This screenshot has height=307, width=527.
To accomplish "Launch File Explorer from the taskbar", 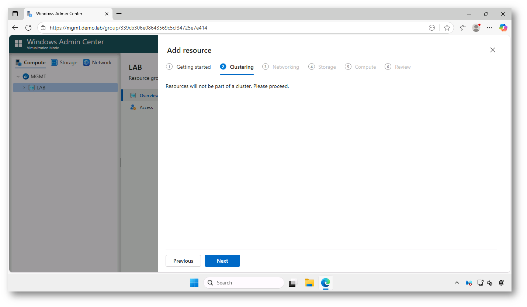I will coord(309,283).
